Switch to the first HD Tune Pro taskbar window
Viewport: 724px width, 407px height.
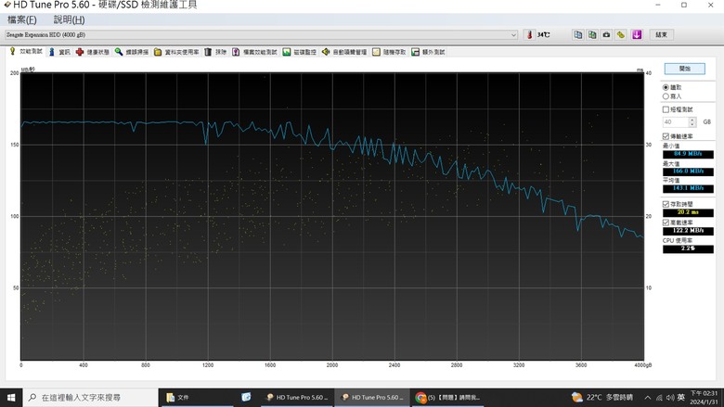coord(297,398)
